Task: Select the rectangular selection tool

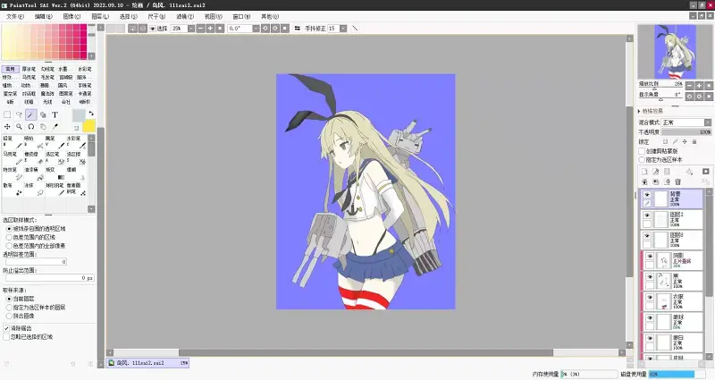Action: pos(7,115)
